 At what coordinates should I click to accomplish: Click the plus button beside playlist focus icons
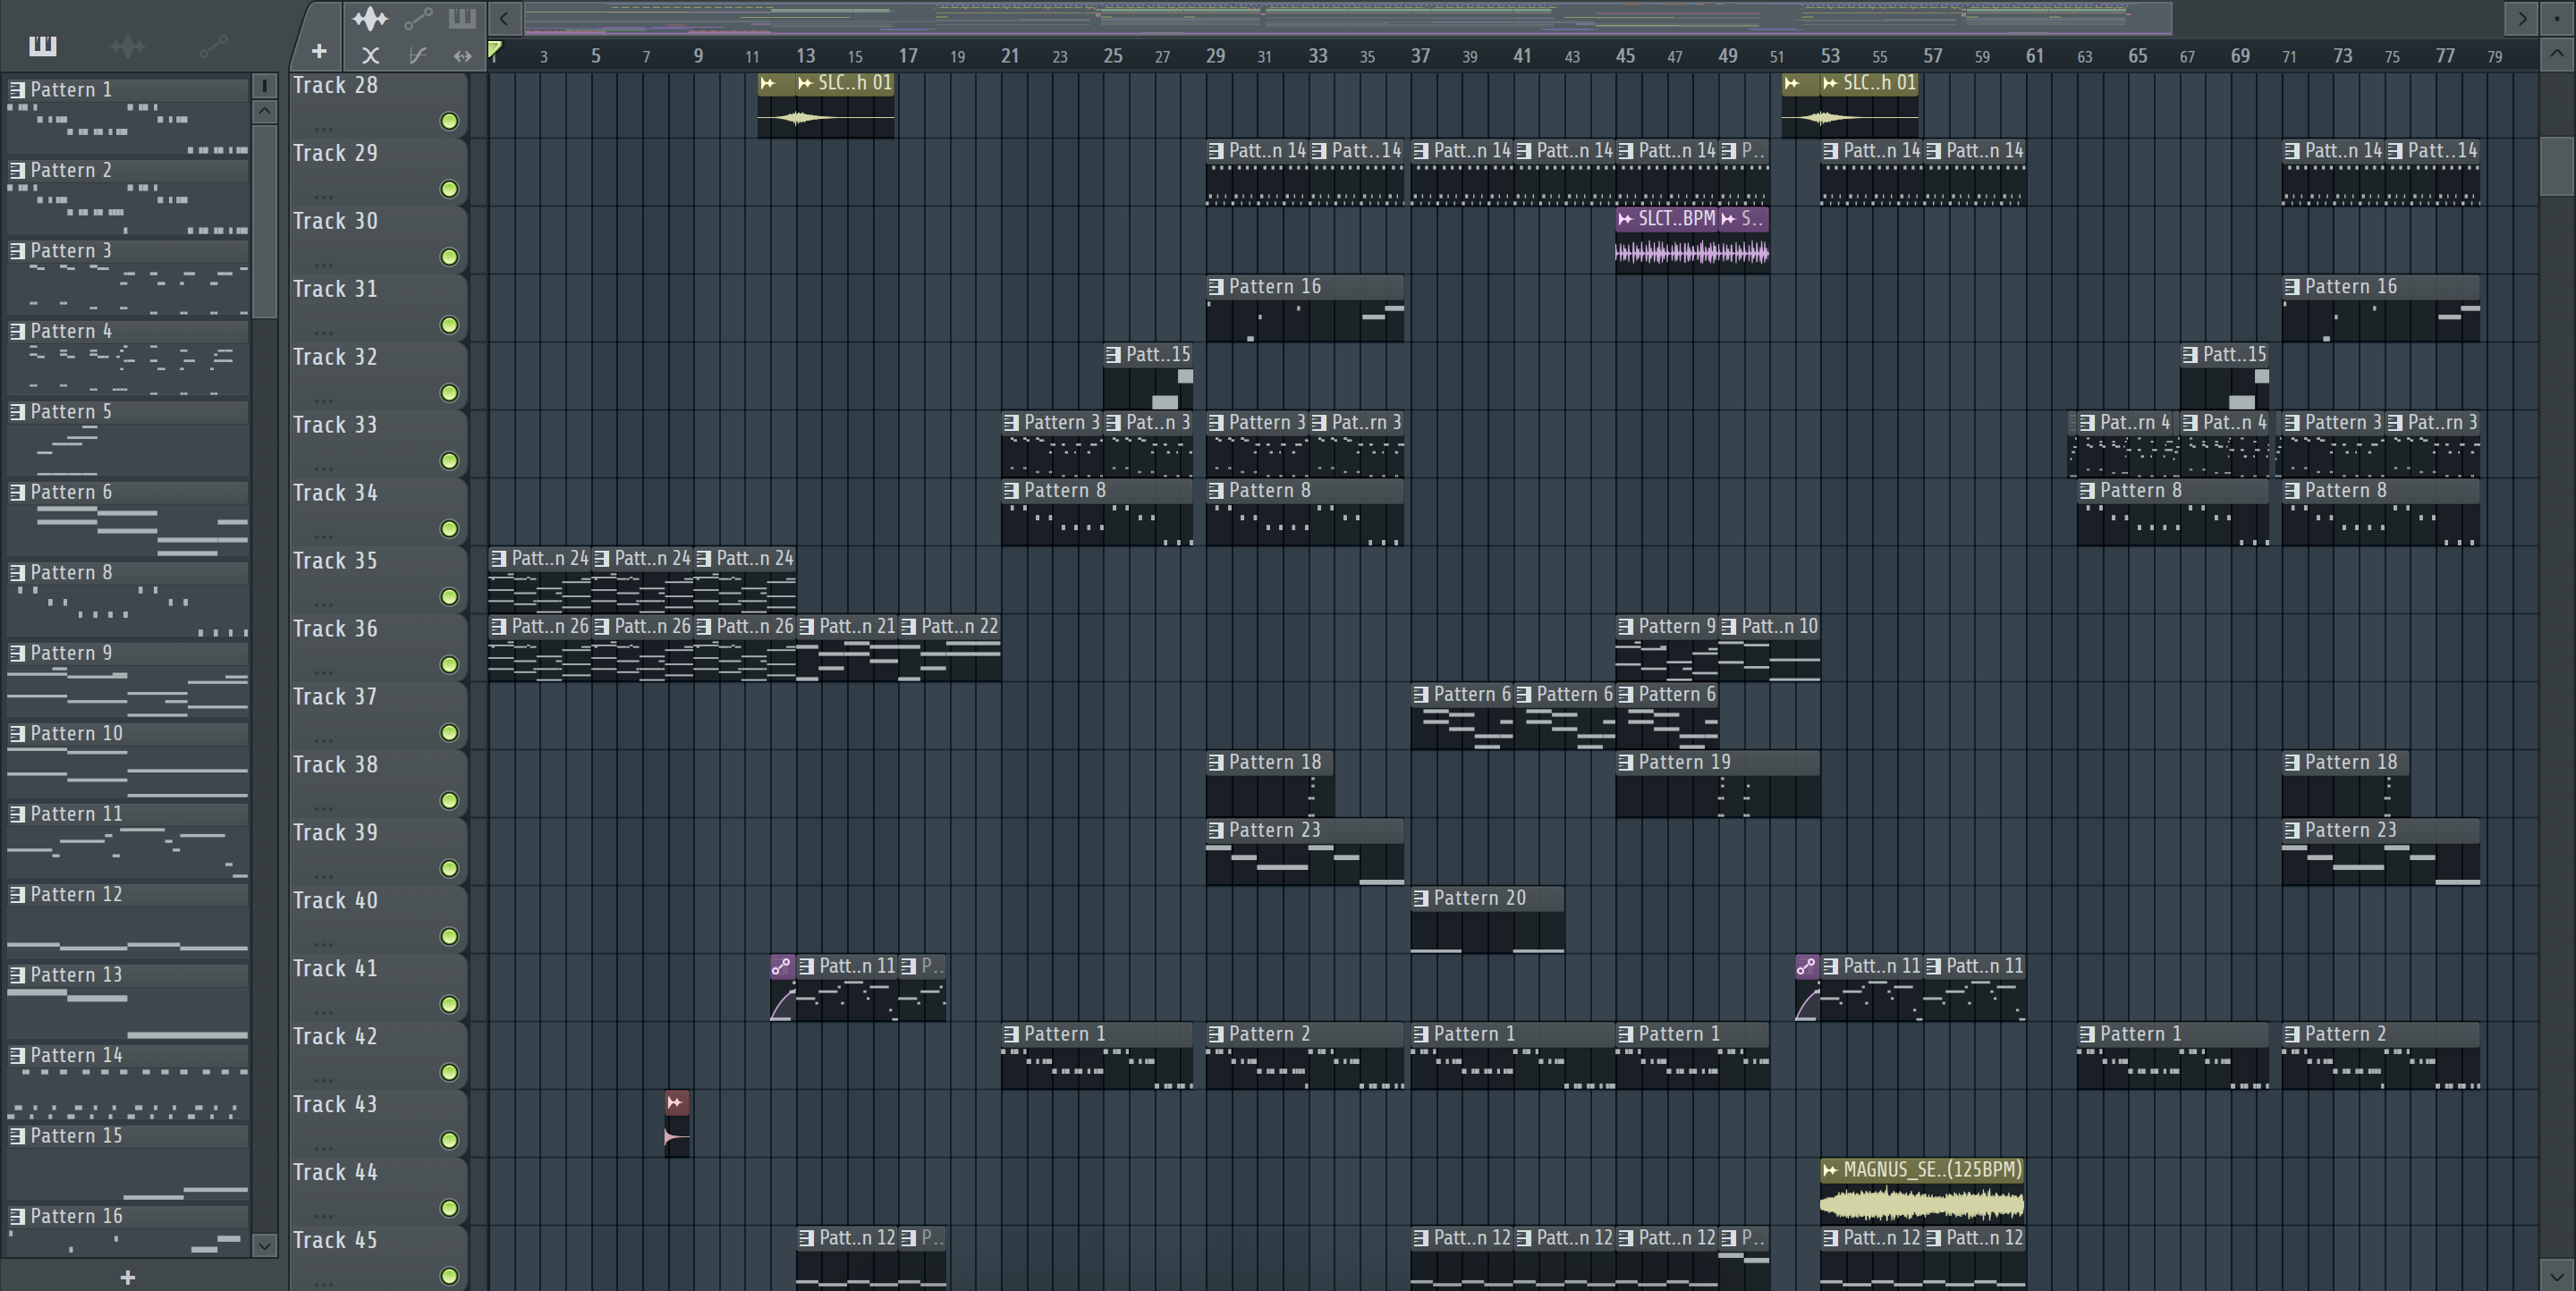(x=319, y=51)
